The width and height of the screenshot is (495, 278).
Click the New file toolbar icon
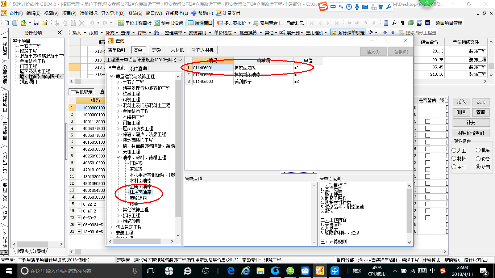click(6, 23)
